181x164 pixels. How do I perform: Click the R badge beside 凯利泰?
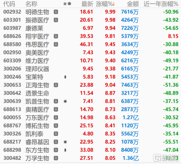[x=56, y=134]
